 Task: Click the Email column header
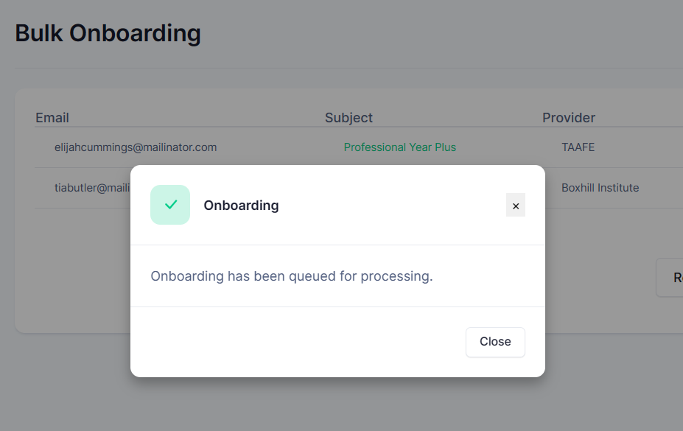pyautogui.click(x=52, y=118)
